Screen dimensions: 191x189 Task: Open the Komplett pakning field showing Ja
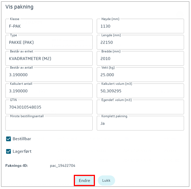140,124
